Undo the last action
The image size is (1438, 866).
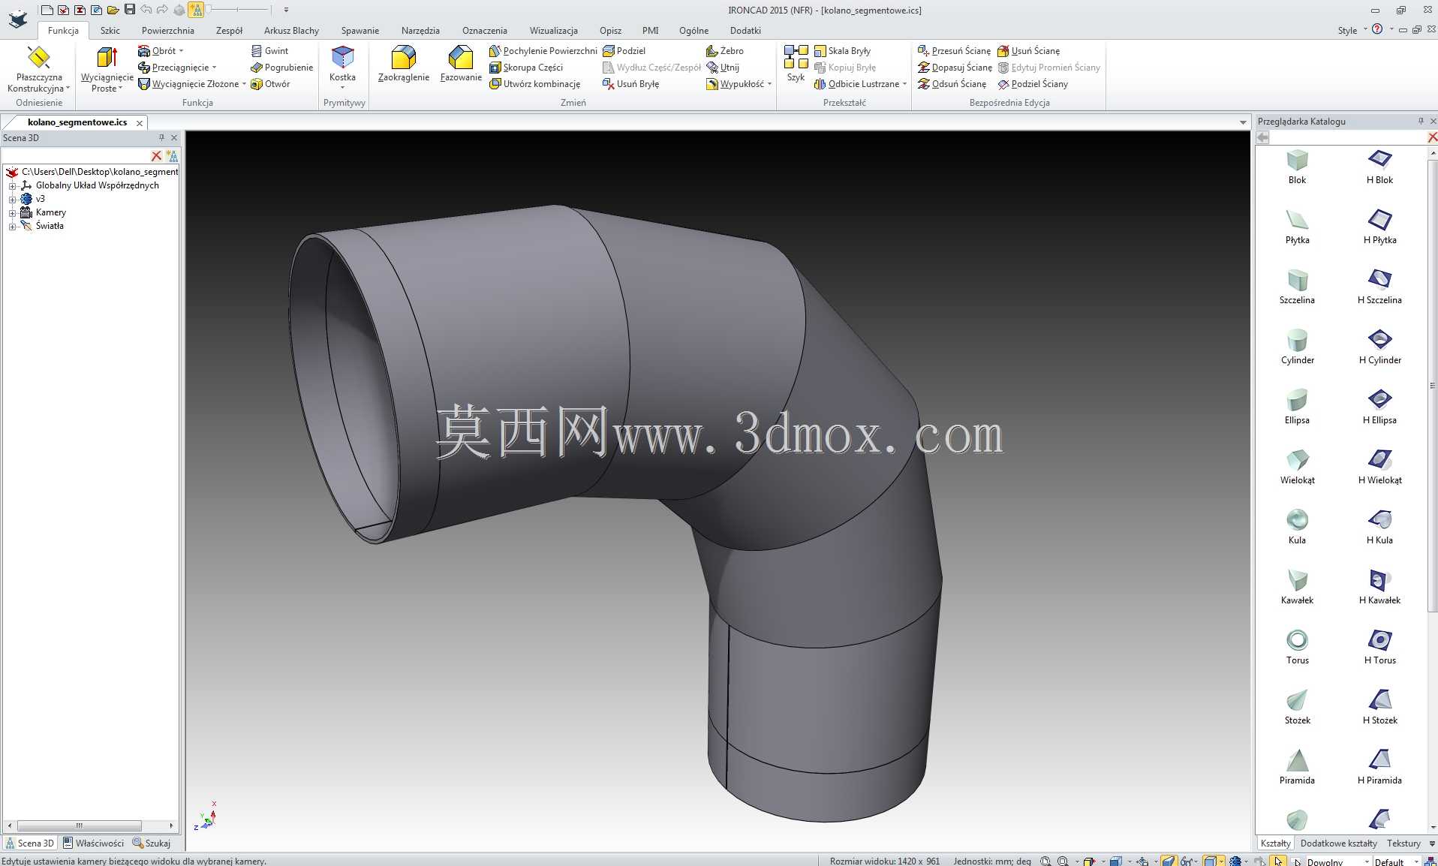point(146,10)
